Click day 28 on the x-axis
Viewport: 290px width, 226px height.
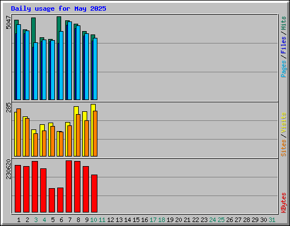pos(246,220)
